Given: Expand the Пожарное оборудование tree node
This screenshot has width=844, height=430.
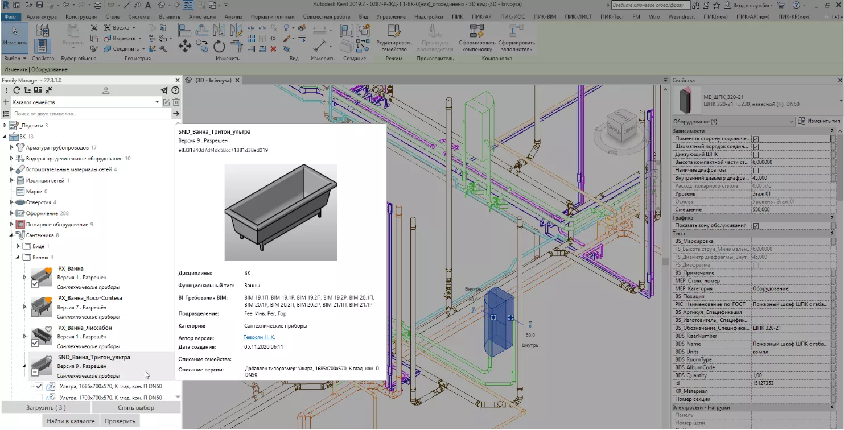Looking at the screenshot, I should [x=11, y=225].
